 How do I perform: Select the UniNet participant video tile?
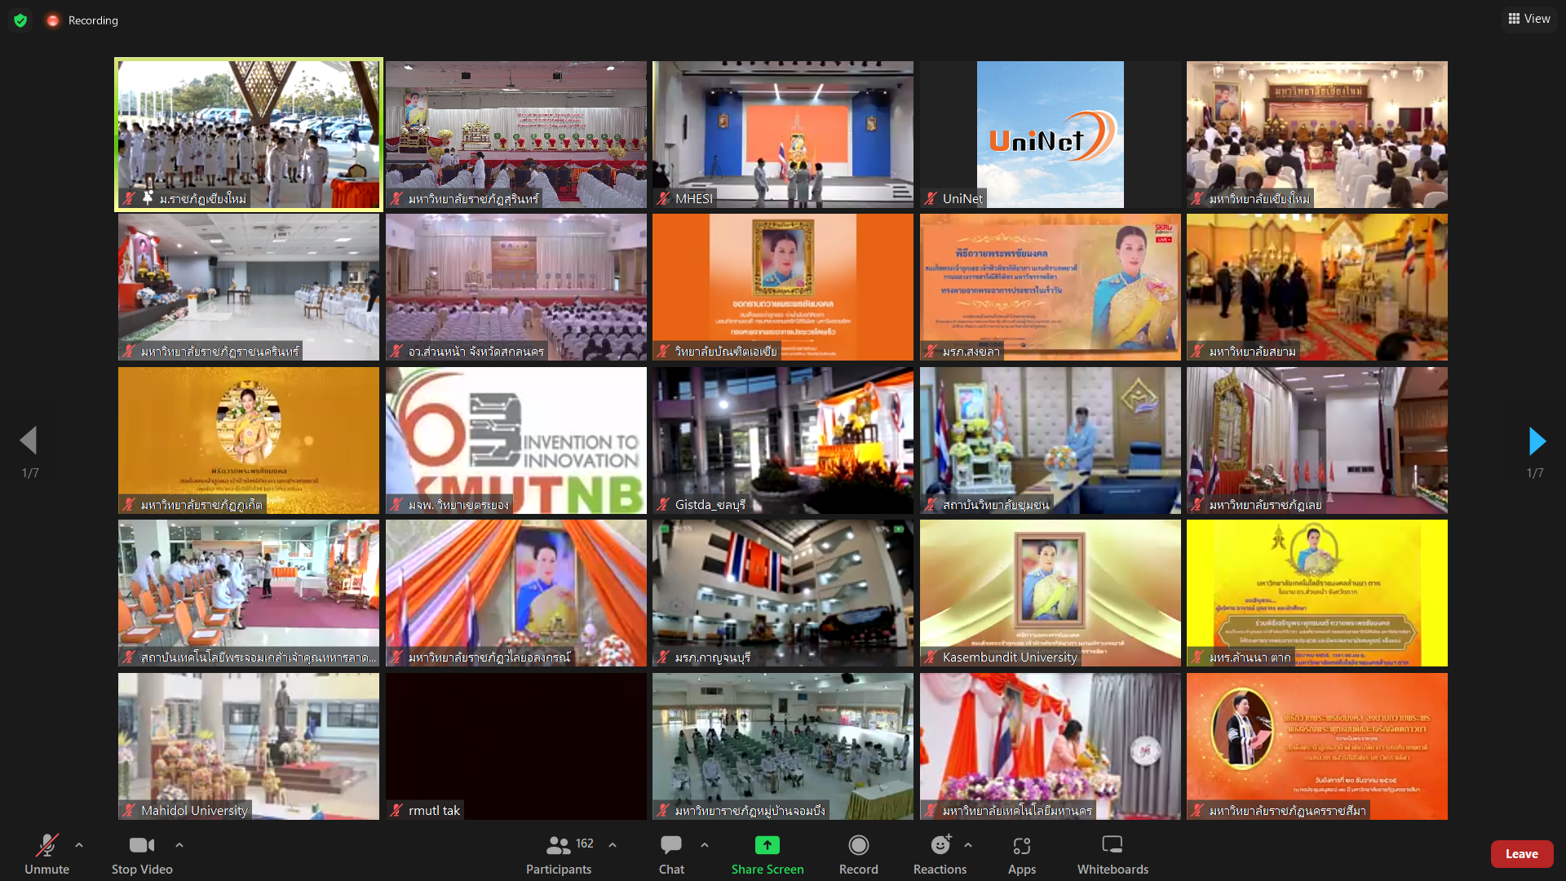[x=1050, y=135]
